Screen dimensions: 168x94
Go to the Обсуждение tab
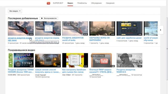96,3
